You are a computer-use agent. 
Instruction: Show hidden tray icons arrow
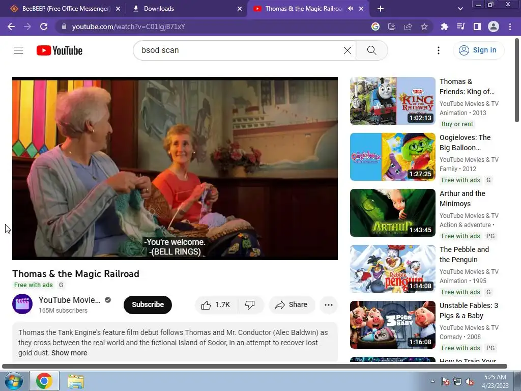432,381
